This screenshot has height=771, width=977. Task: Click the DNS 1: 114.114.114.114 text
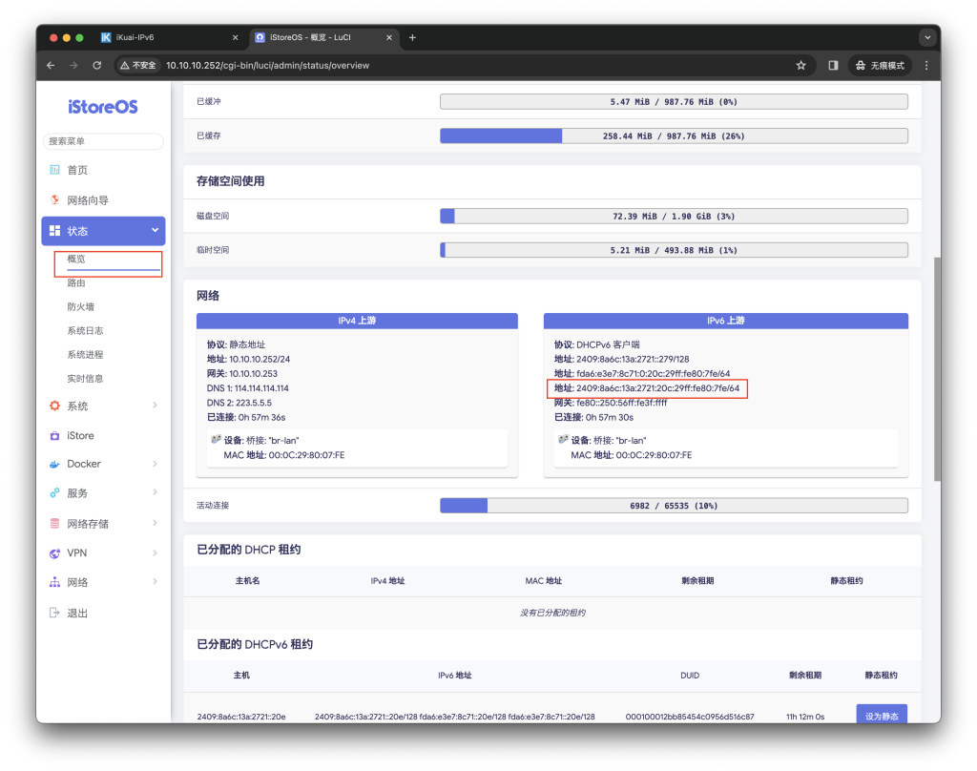[x=248, y=387]
